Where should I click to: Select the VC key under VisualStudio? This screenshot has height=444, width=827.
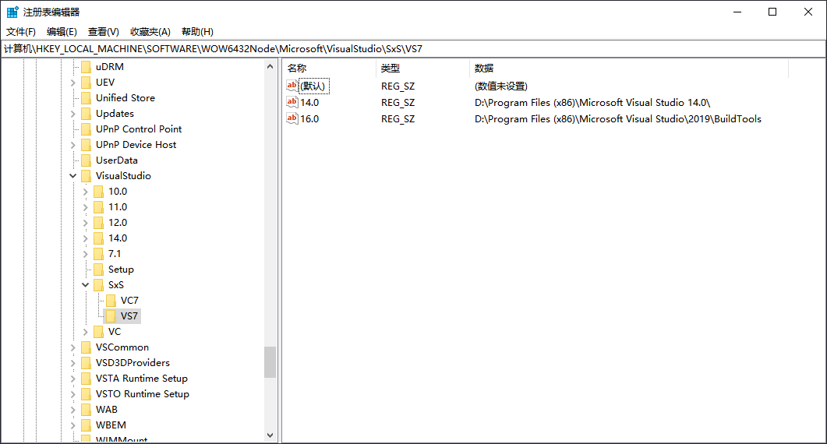pos(115,332)
